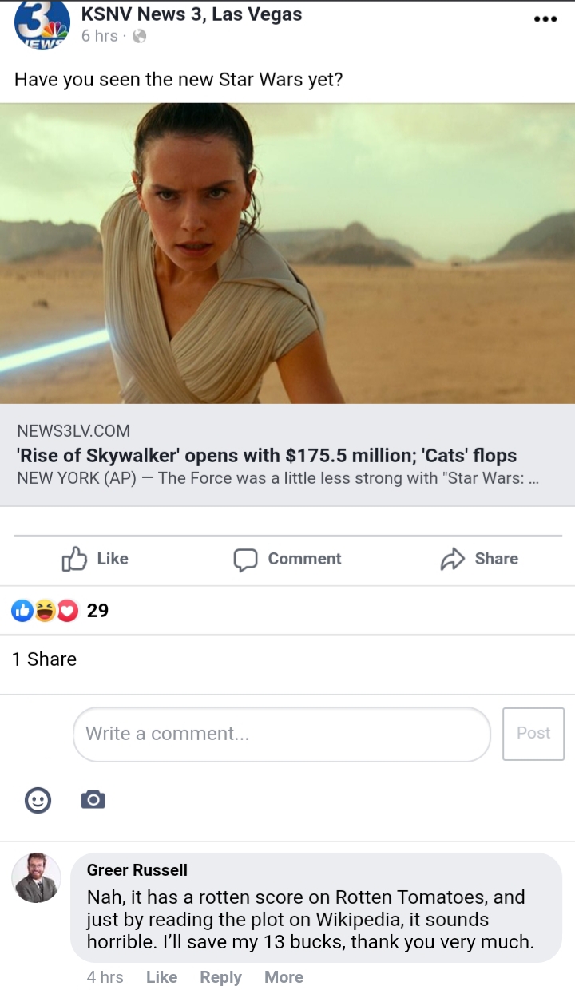This screenshot has height=990, width=575.
Task: View the 29 reactions count
Action: click(x=97, y=611)
